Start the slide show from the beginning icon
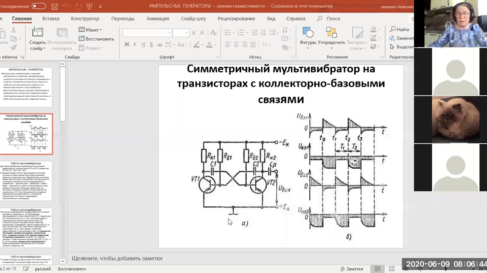Viewport: 487px width, 273px height. 89,6
